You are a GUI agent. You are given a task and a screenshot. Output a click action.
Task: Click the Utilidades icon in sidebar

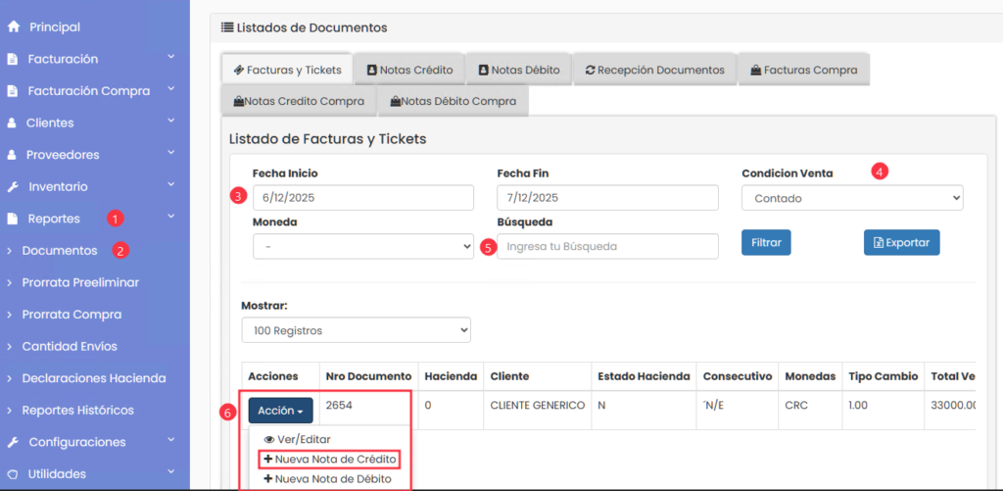point(13,474)
